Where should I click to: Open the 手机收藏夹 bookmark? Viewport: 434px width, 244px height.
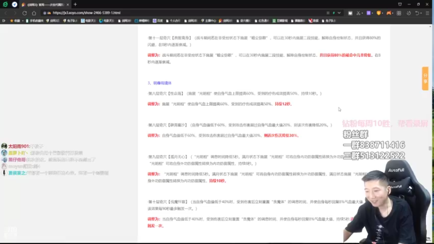(x=35, y=21)
